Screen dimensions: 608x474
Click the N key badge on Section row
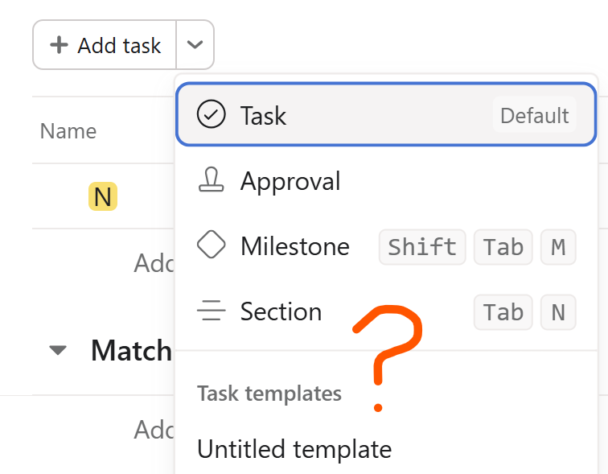click(558, 312)
